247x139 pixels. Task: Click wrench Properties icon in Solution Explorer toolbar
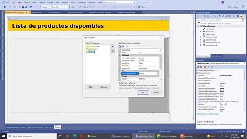[x=237, y=16]
